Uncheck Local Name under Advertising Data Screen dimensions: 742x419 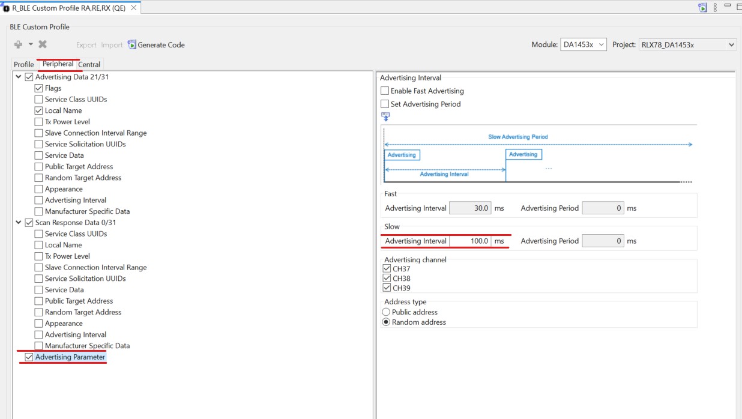pyautogui.click(x=38, y=110)
